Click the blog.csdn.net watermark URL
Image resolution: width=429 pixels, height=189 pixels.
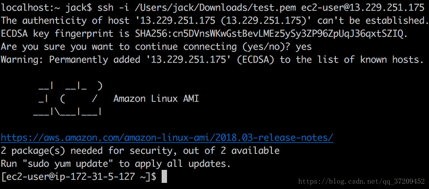tap(362, 181)
